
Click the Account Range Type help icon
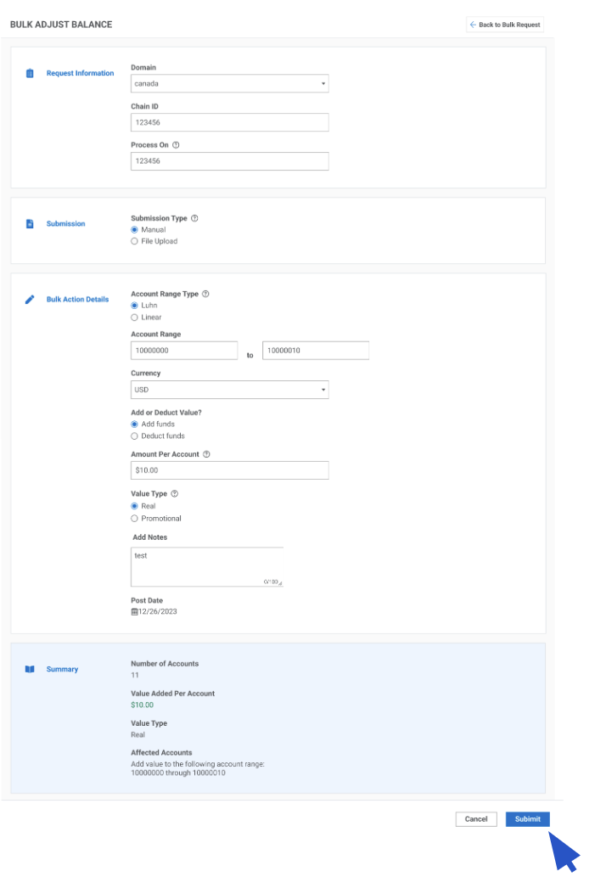205,294
